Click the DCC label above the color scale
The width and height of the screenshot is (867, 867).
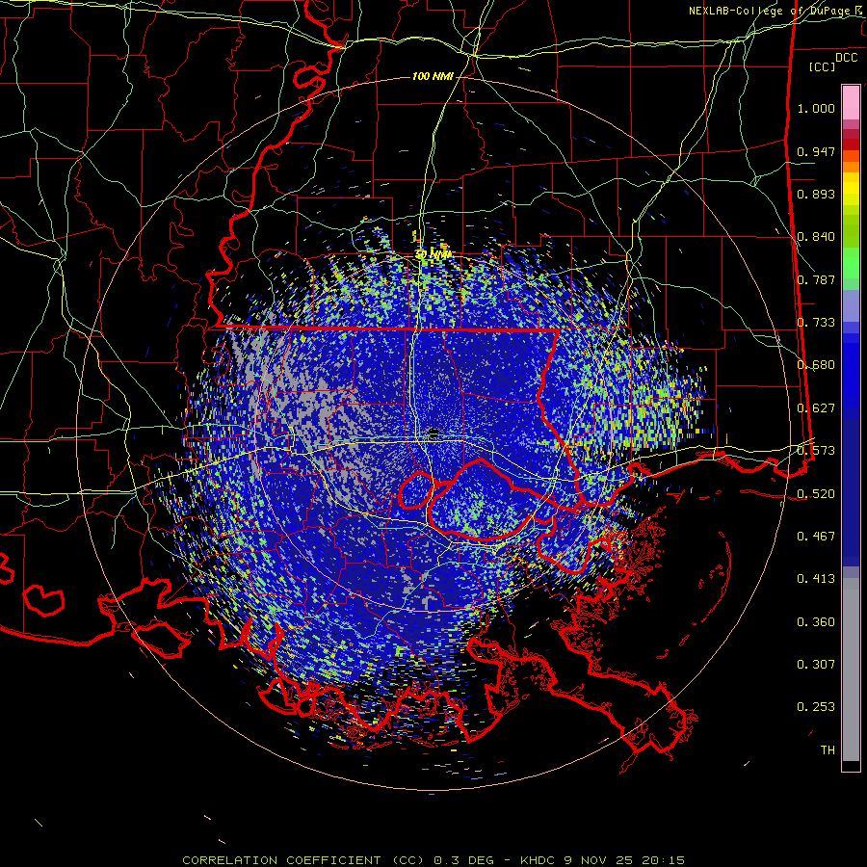pos(846,58)
